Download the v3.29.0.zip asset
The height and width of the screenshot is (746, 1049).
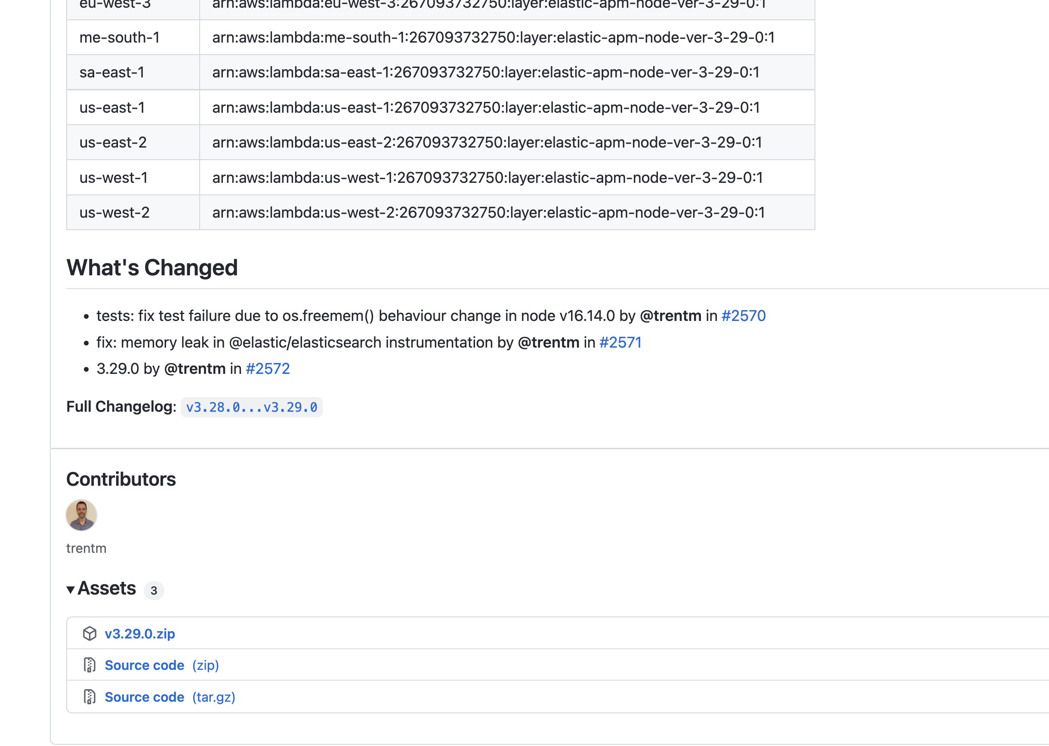pos(139,633)
